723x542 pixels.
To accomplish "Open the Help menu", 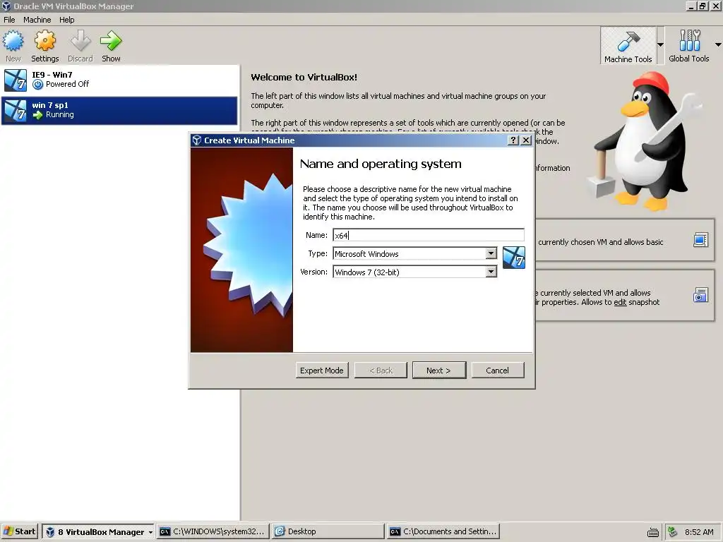I will pos(66,20).
